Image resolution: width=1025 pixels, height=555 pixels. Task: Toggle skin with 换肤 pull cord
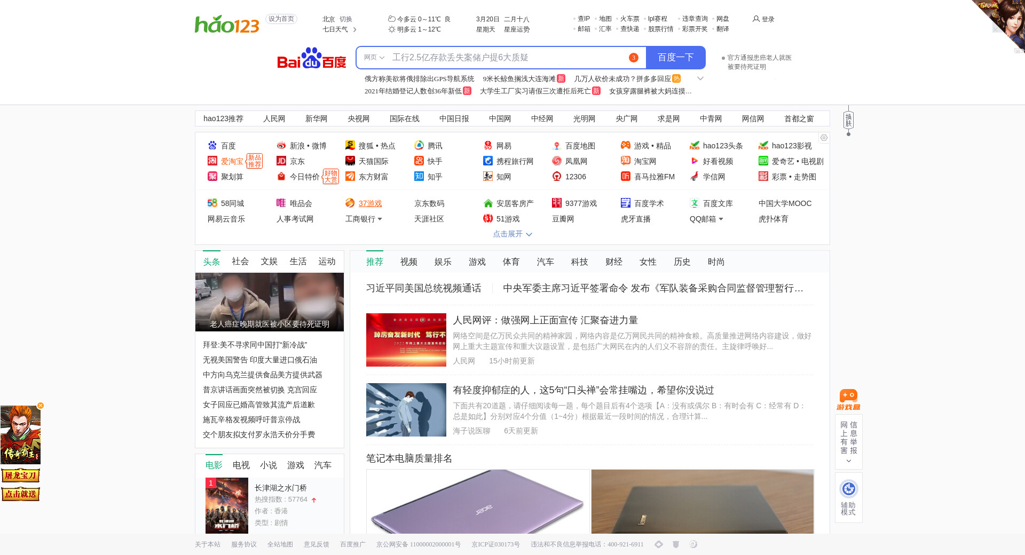coord(848,121)
